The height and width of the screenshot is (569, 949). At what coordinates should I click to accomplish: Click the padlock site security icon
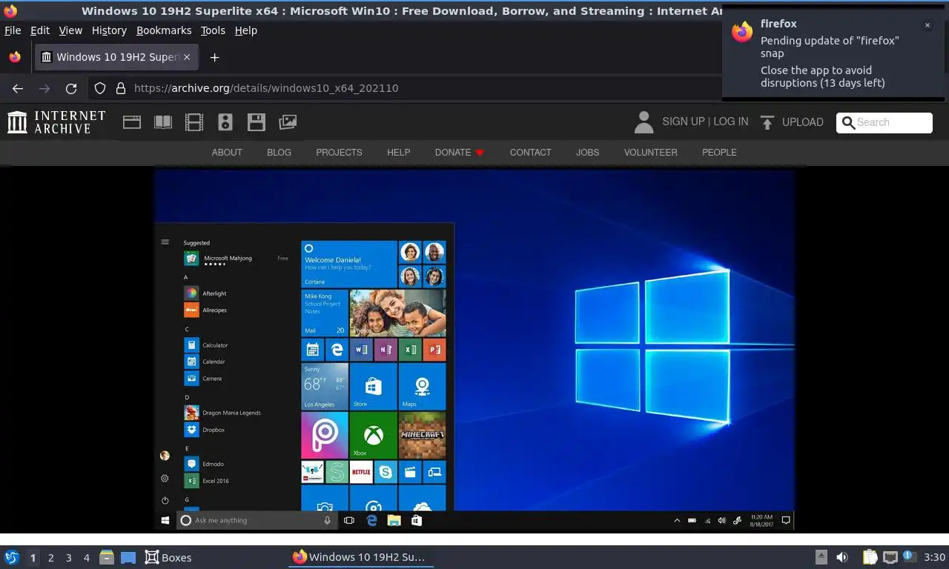pos(121,88)
